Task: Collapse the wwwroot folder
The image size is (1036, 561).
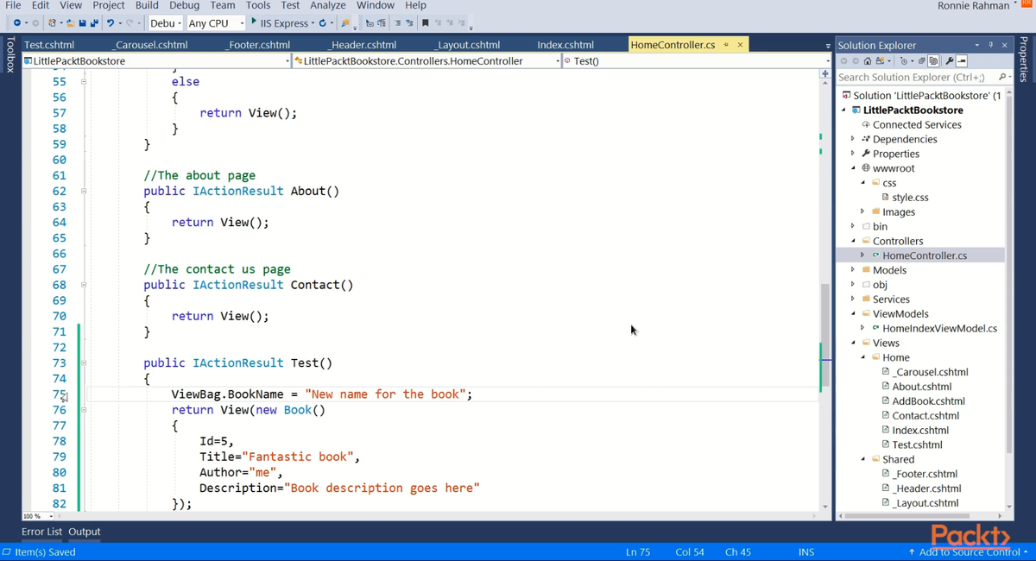Action: pos(853,168)
